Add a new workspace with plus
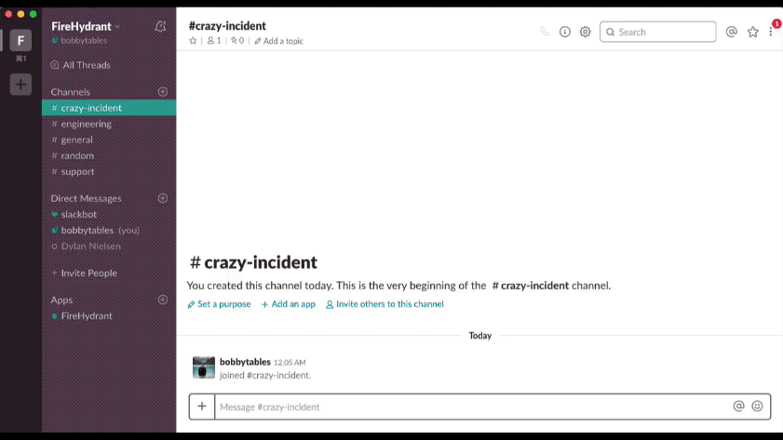The height and width of the screenshot is (440, 783). [x=20, y=85]
